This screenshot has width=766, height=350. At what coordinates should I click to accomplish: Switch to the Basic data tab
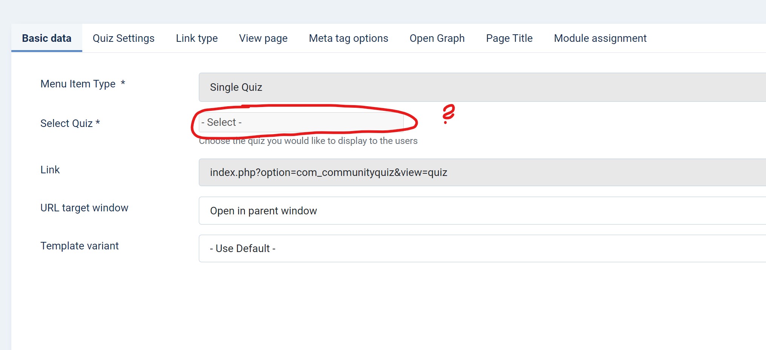click(46, 38)
